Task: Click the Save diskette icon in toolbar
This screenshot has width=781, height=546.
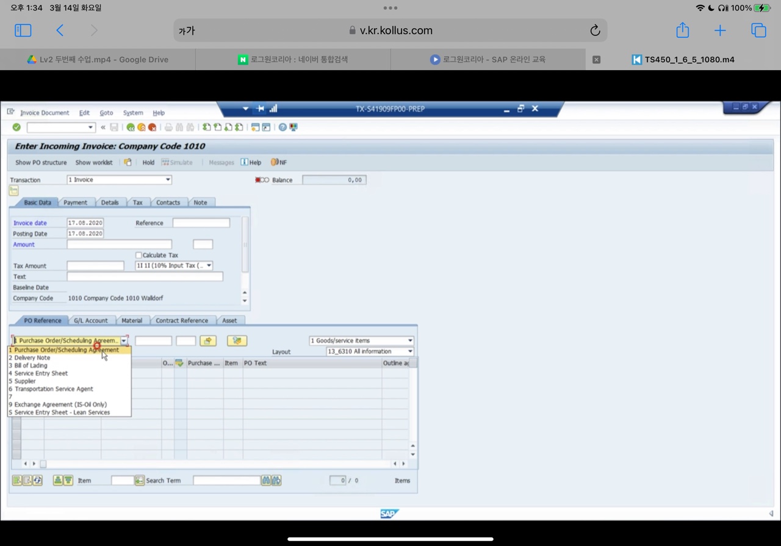Action: pyautogui.click(x=114, y=127)
